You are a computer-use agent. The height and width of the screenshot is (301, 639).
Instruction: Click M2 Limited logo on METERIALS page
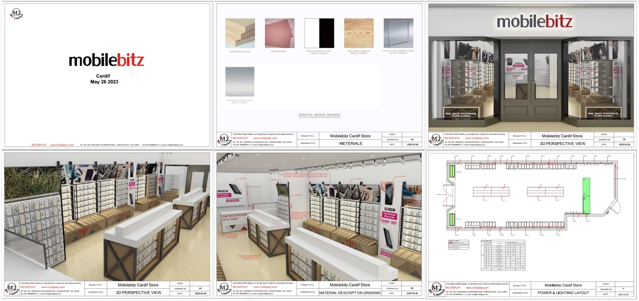coord(224,140)
